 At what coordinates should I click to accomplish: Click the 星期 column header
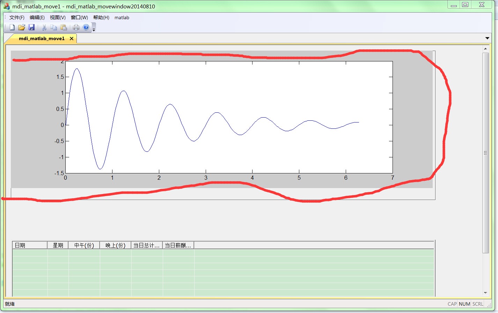(58, 245)
